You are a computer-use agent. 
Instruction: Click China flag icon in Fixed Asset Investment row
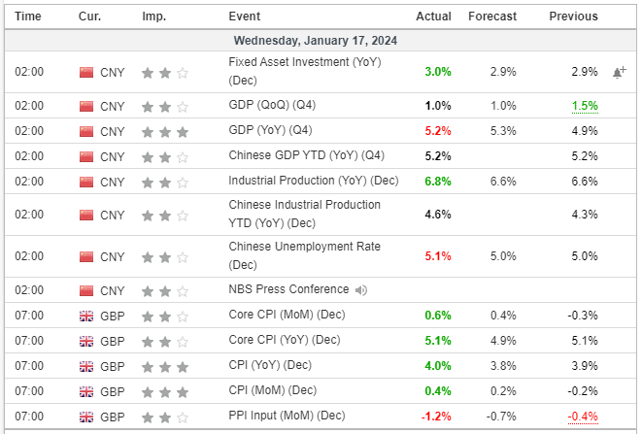click(85, 72)
